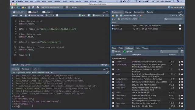Screen dimensions: 195x110
Task: Open the Apple menu
Action: 13,1
